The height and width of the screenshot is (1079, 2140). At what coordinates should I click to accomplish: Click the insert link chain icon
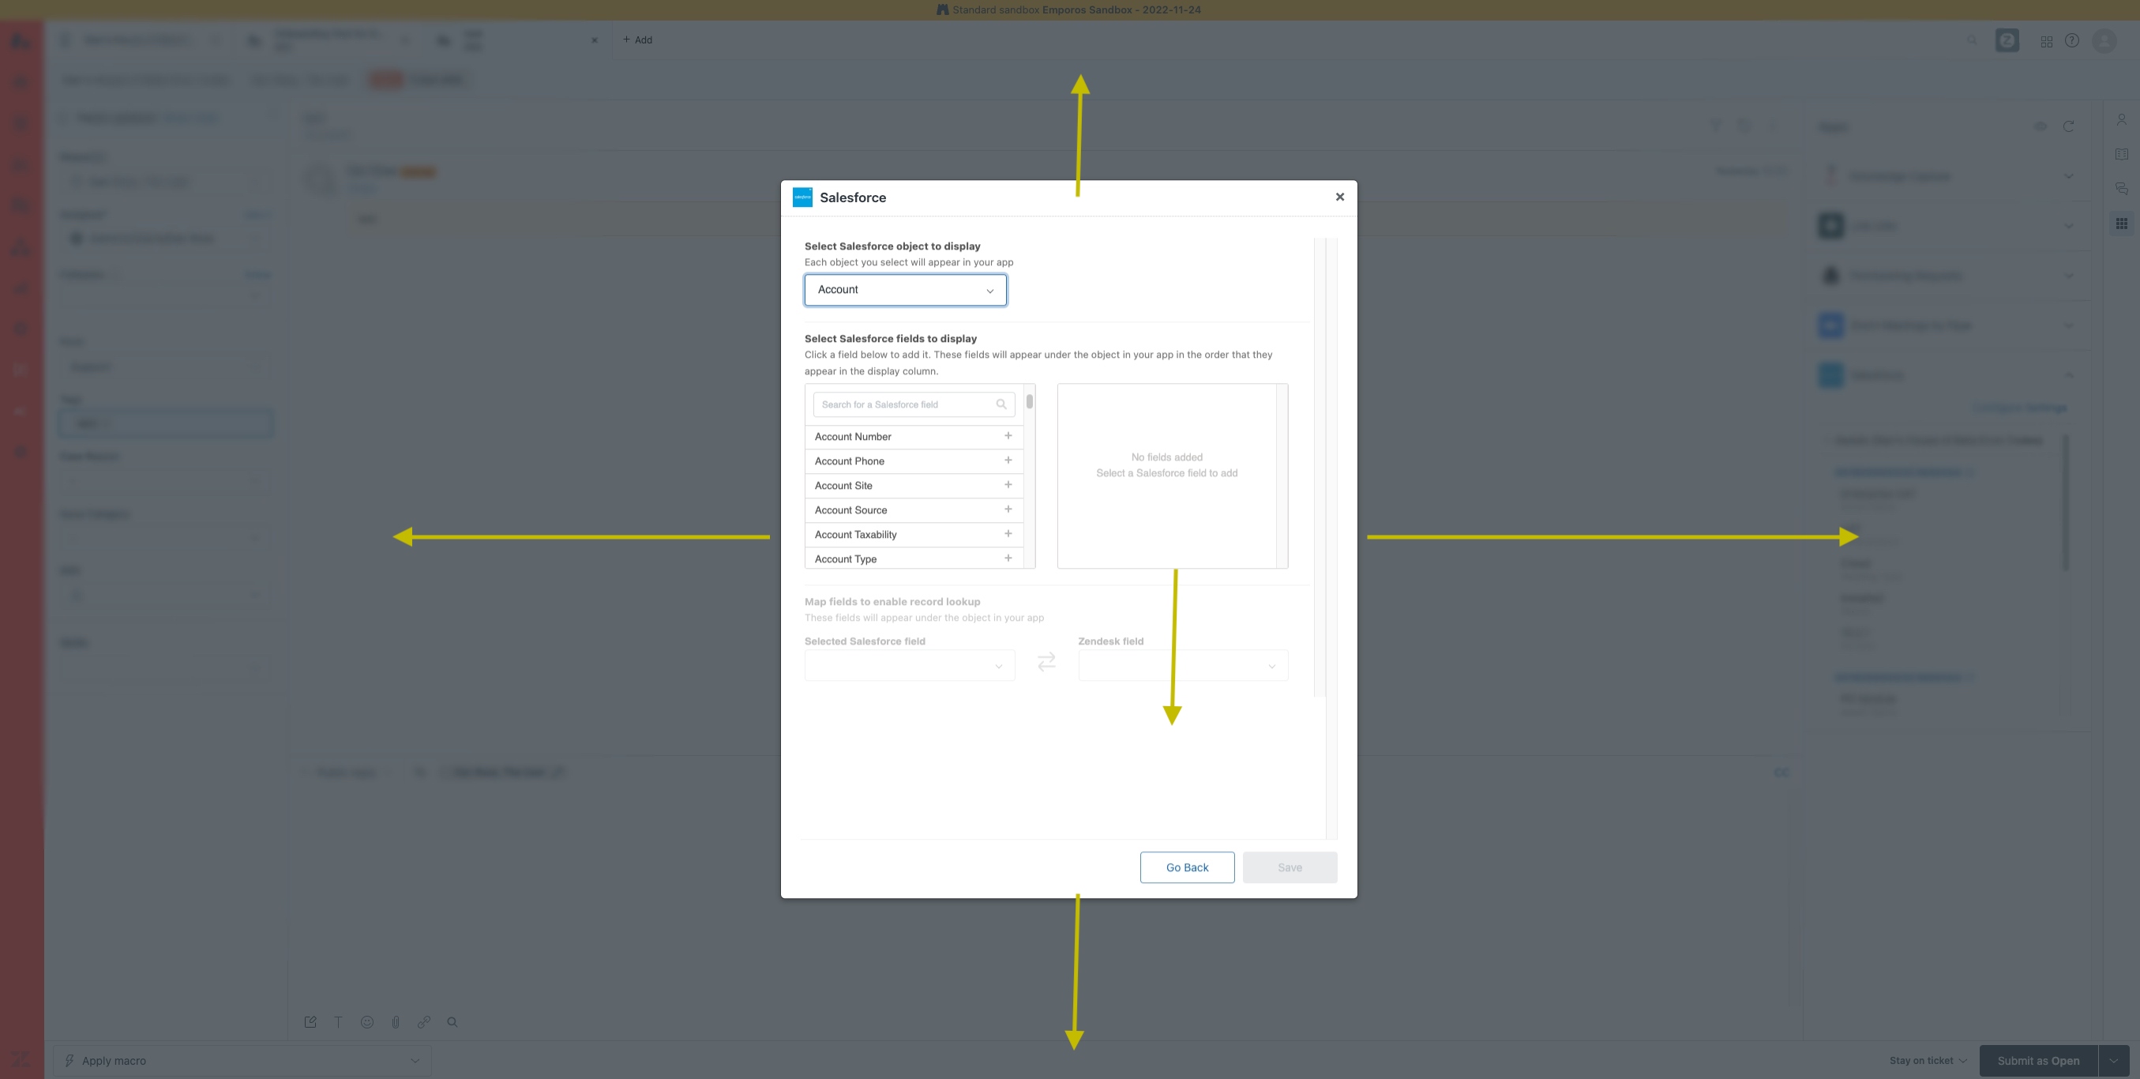pos(424,1021)
